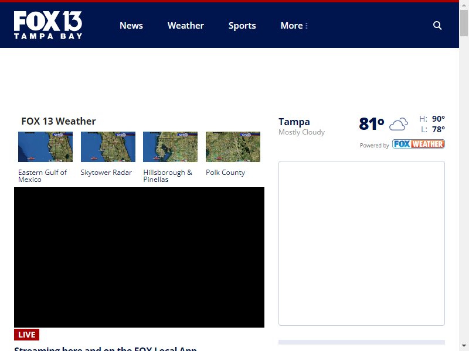
Task: Click the Mostly Cloudy condition text
Action: tap(301, 132)
